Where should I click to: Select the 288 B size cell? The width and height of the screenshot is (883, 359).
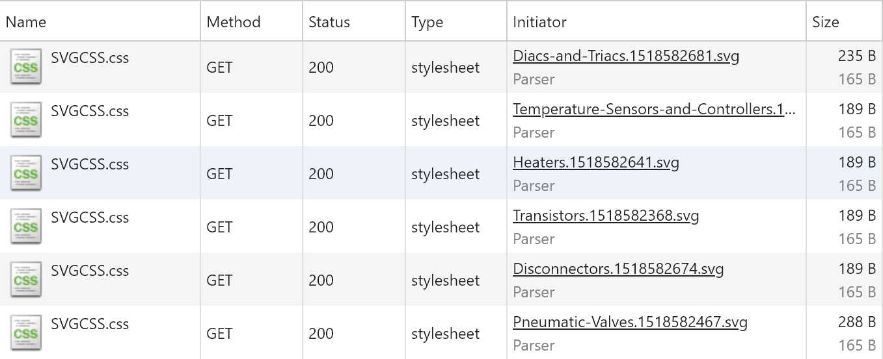point(857,322)
